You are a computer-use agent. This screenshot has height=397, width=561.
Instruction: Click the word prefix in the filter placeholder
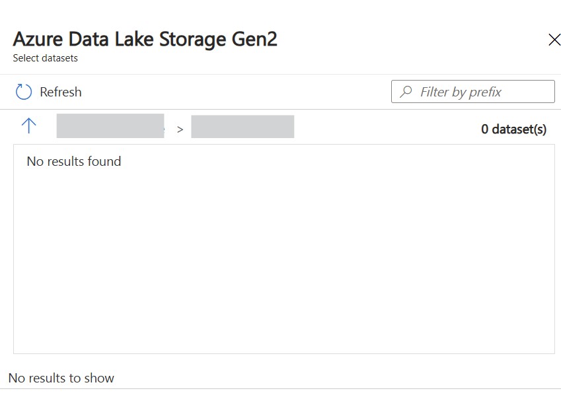point(485,92)
